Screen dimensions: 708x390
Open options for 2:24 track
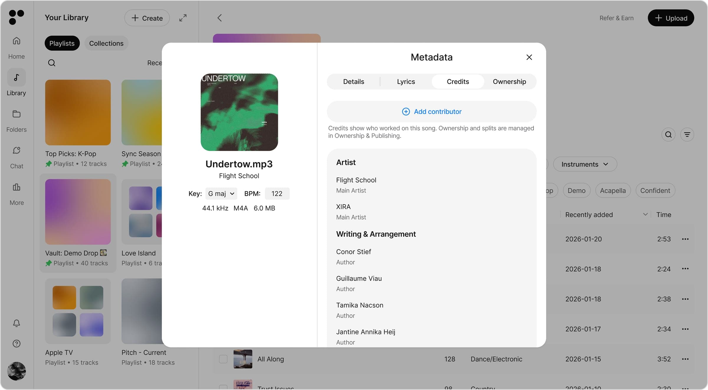[x=685, y=269]
